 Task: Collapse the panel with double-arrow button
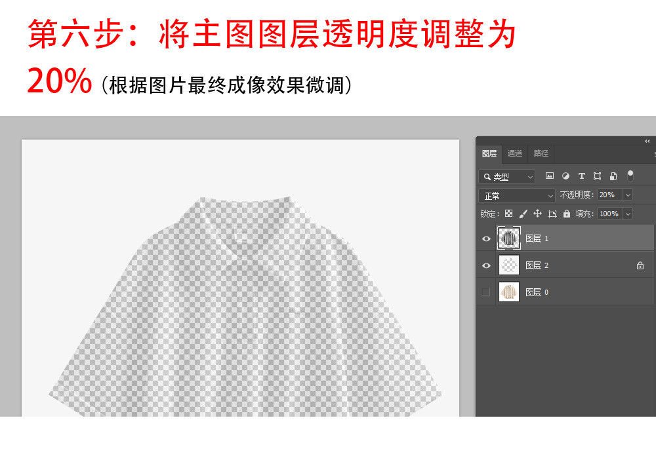647,141
